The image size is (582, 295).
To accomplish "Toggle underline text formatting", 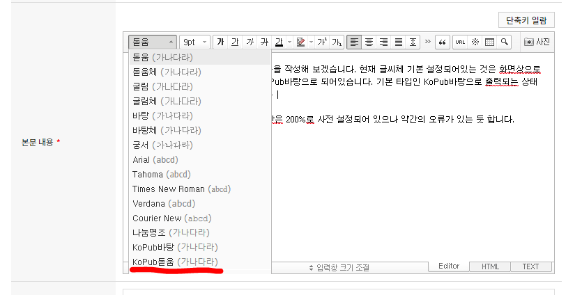I will point(235,42).
